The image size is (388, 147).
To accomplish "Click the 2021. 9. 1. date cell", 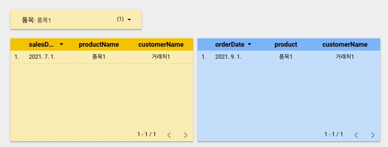I will click(x=228, y=57).
